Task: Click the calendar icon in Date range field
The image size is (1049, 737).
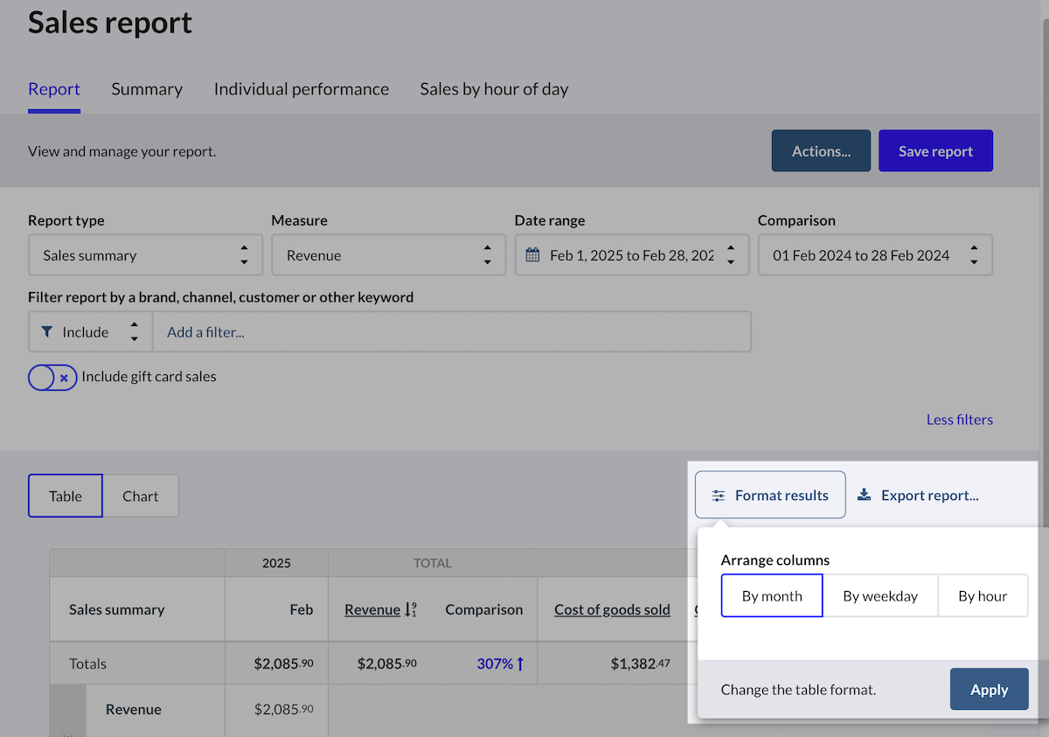Action: tap(532, 255)
